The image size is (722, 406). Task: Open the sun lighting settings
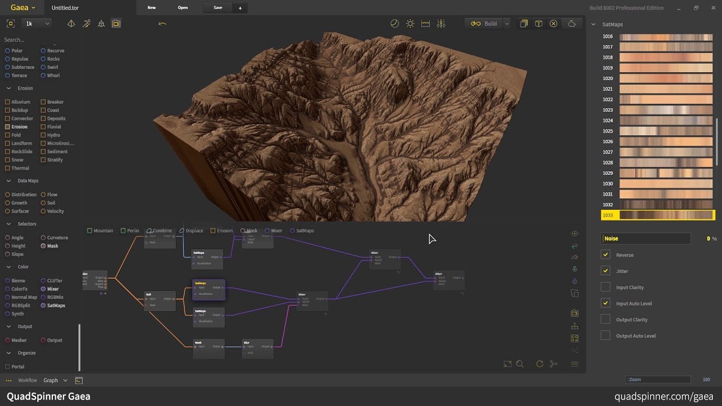click(410, 24)
